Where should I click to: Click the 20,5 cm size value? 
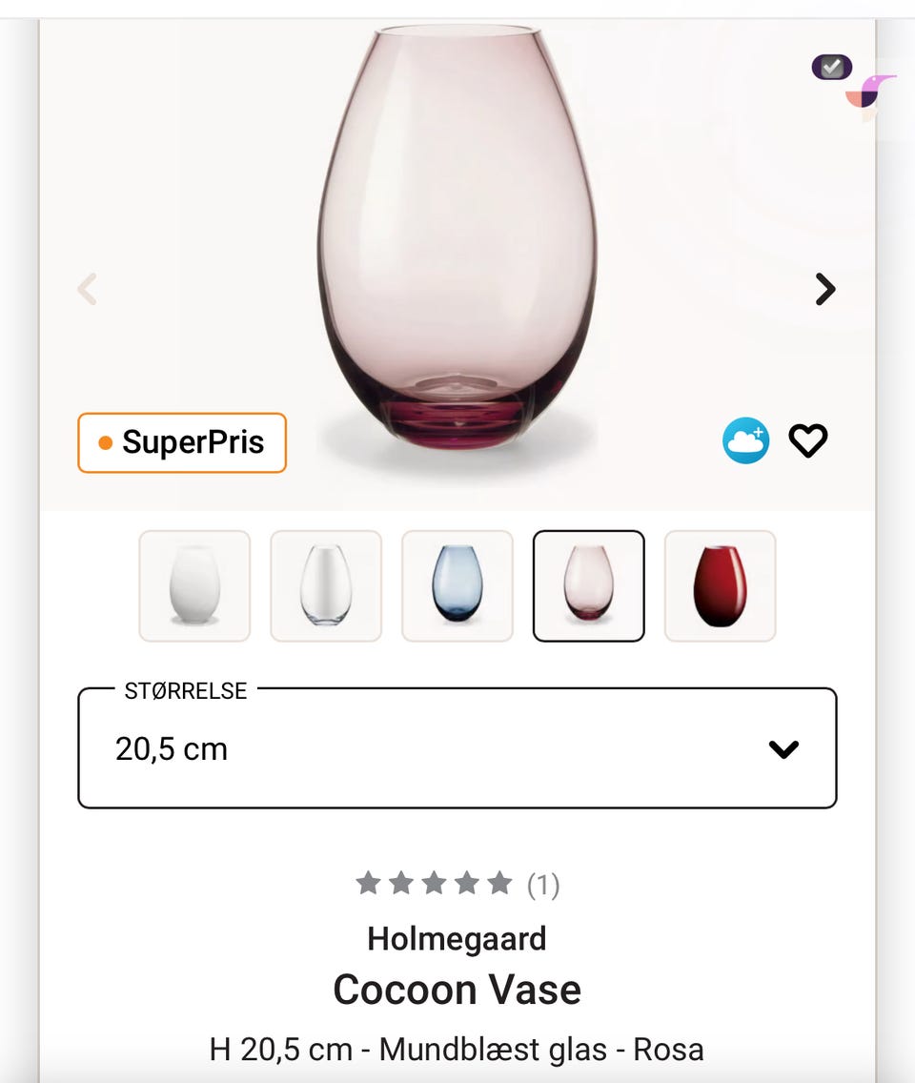(x=172, y=749)
